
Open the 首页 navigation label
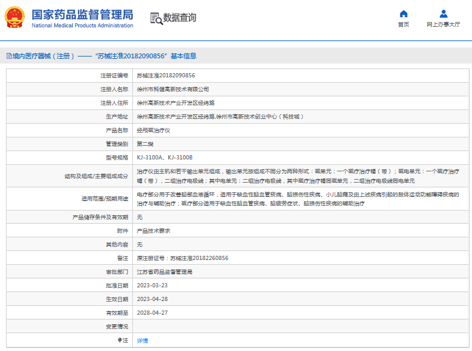[x=403, y=24]
